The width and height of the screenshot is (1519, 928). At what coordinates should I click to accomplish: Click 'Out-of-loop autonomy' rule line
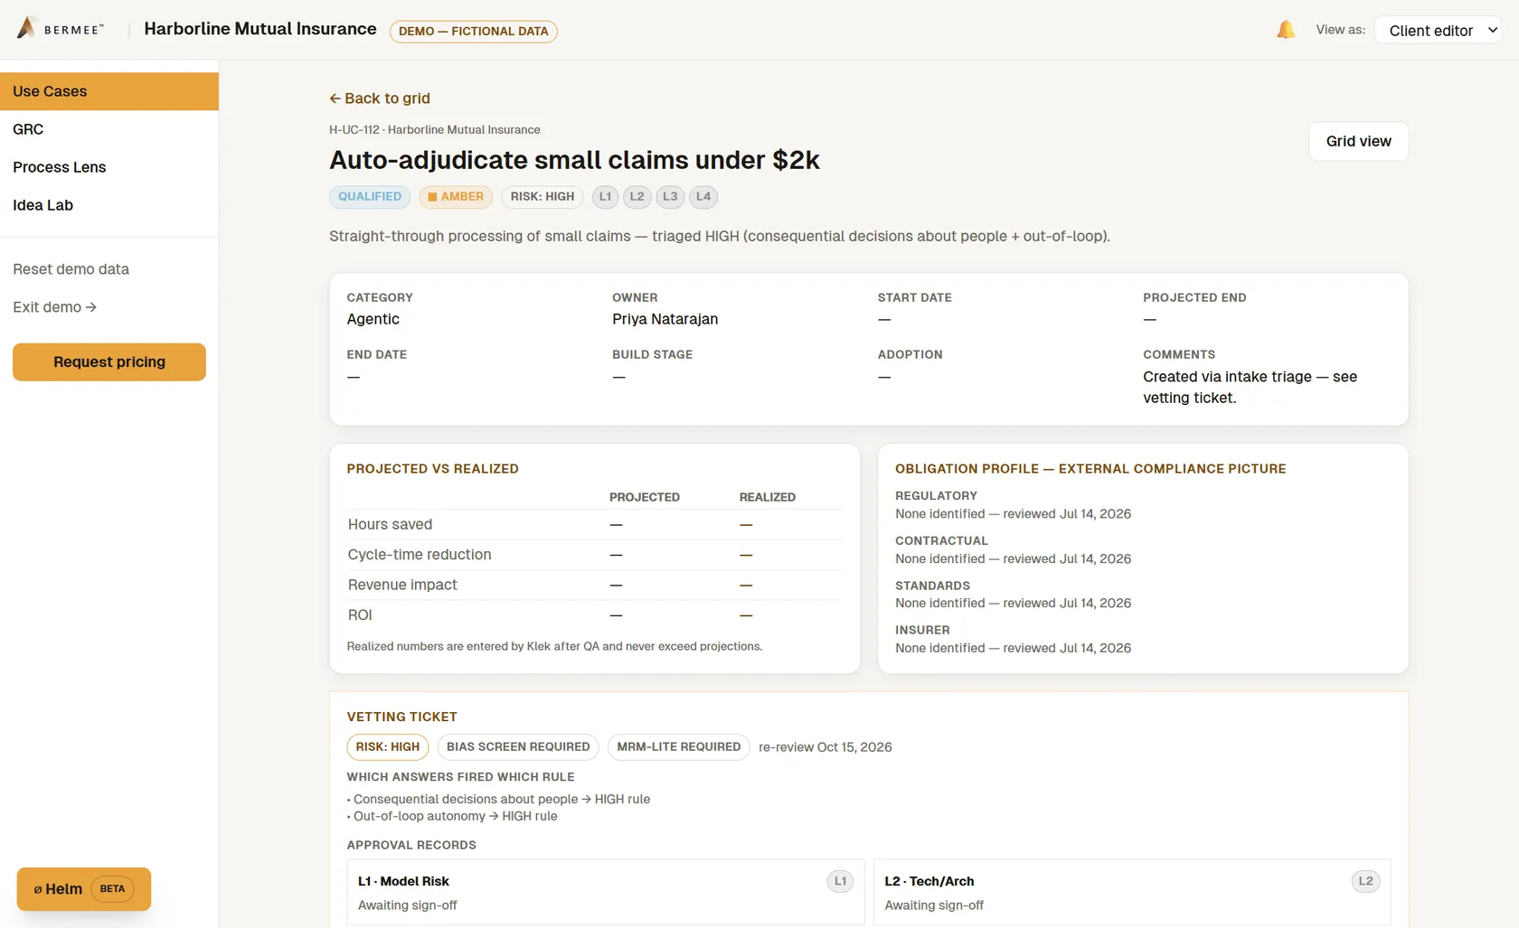452,817
